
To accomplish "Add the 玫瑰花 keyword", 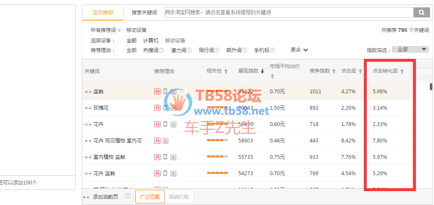I will 87,108.
